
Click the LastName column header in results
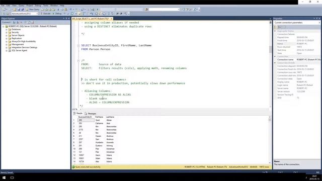pos(111,117)
